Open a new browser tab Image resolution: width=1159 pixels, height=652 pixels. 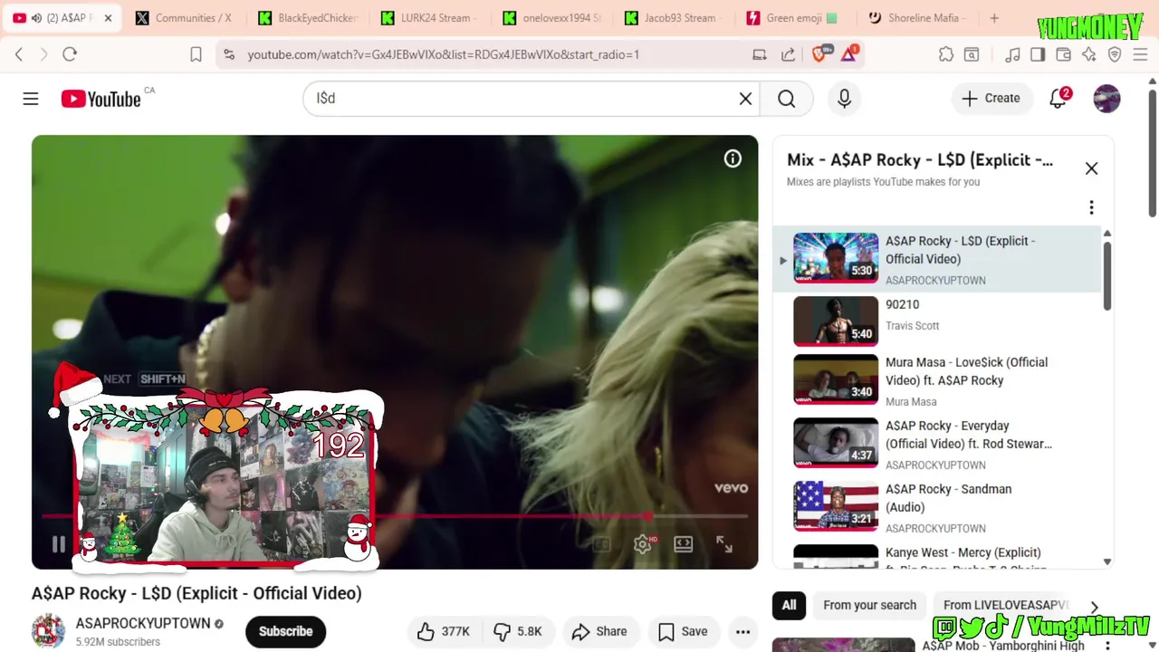pos(994,18)
